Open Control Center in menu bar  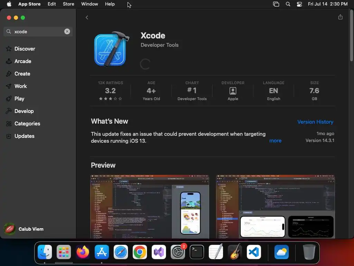click(x=299, y=4)
